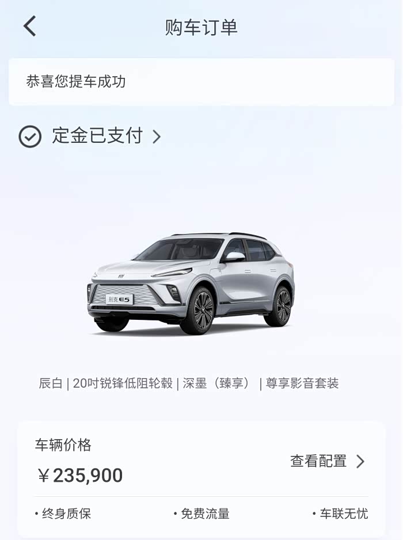Viewport: 403px width, 540px height.
Task: Click the 恭喜您提车成功 banner
Action: pyautogui.click(x=201, y=82)
